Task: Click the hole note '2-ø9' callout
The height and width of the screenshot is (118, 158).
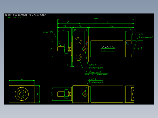Action: pos(93,72)
